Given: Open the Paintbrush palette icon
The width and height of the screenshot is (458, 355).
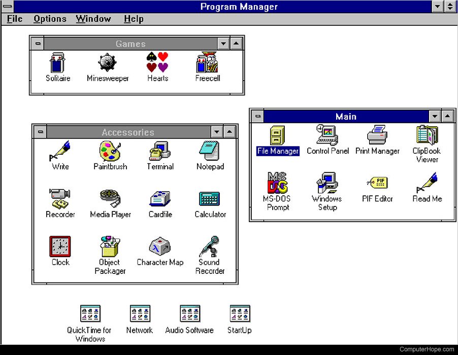Looking at the screenshot, I should pyautogui.click(x=110, y=151).
